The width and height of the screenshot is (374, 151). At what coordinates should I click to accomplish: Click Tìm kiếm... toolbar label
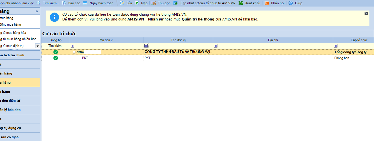(x=51, y=3)
